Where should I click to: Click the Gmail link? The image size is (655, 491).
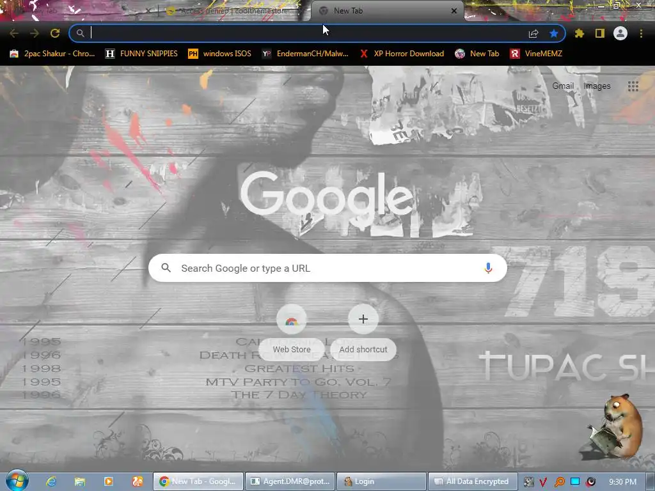pyautogui.click(x=563, y=86)
